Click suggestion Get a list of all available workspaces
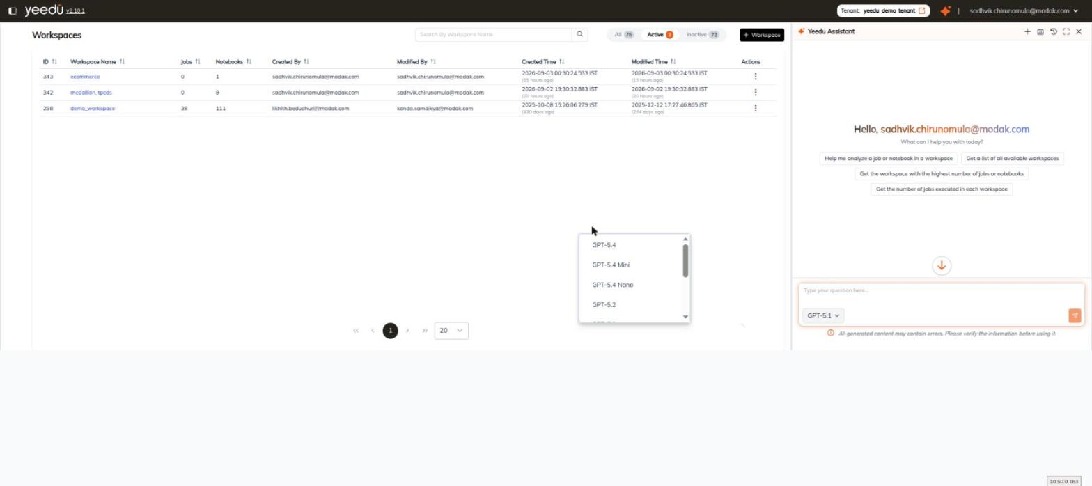The image size is (1092, 486). [1013, 159]
